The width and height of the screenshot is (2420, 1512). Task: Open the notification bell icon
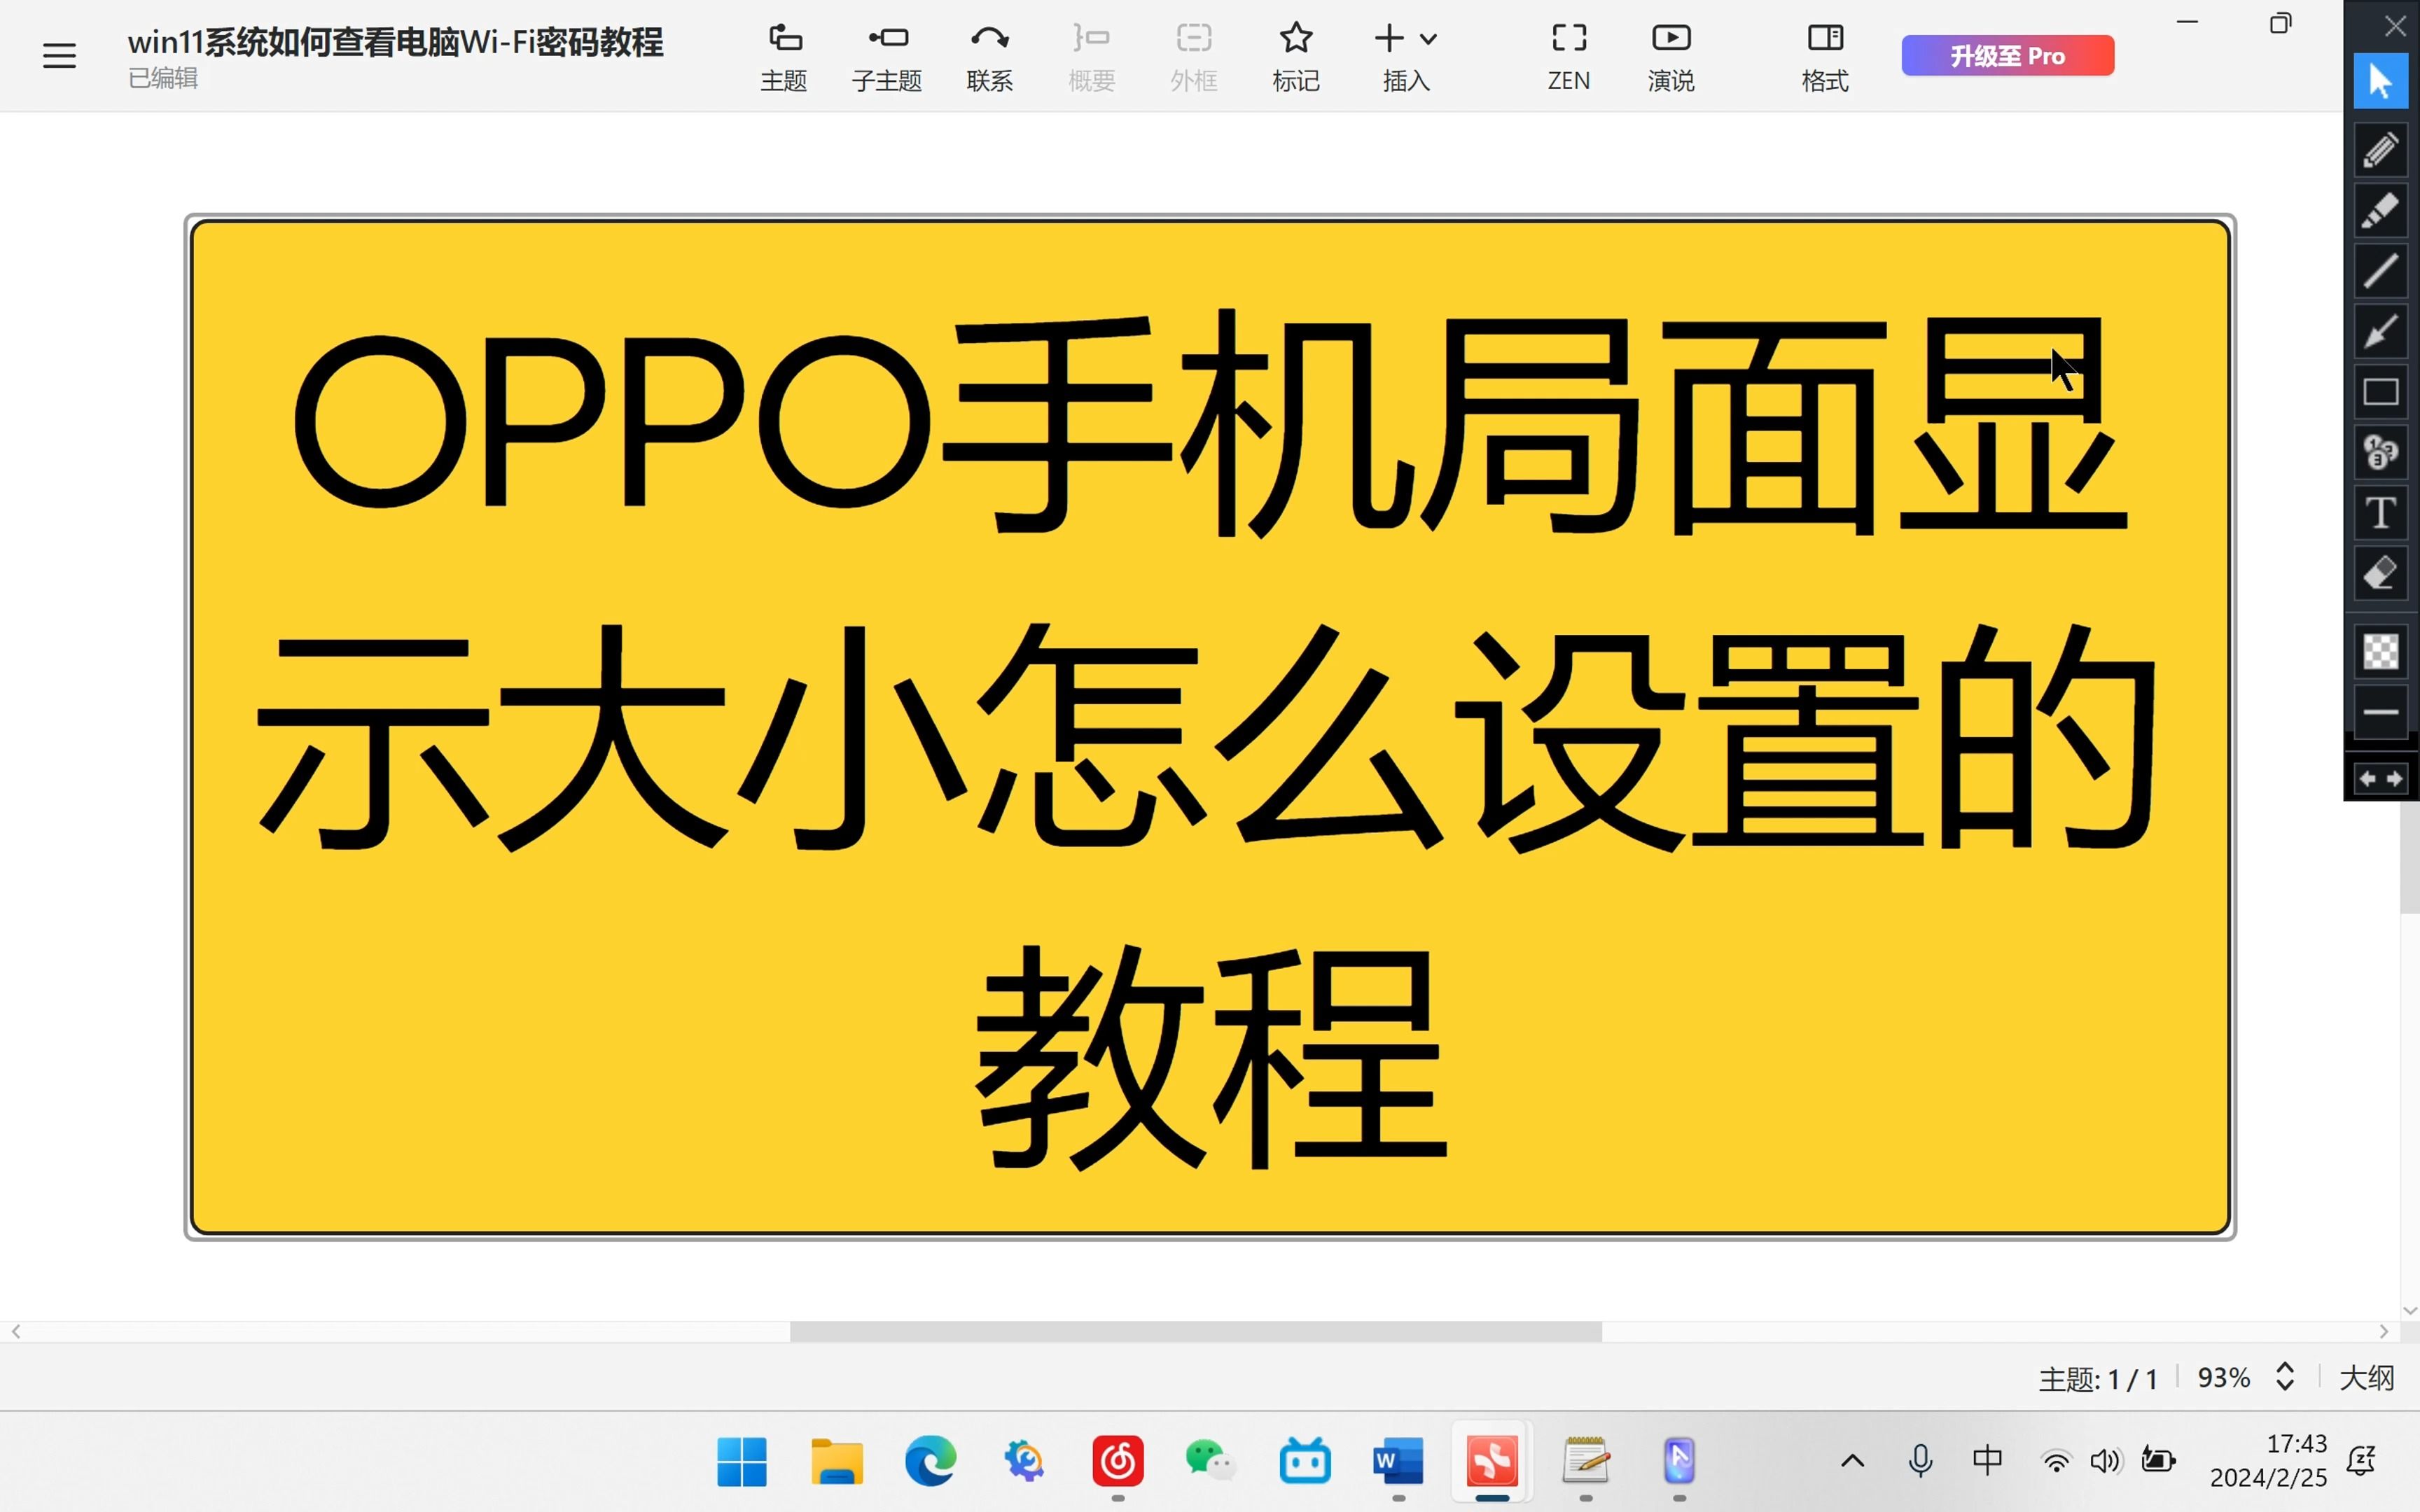click(x=2361, y=1461)
